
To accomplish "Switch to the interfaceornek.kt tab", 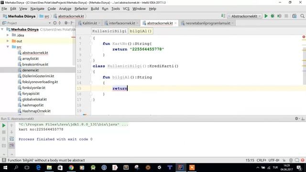I will [x=122, y=23].
